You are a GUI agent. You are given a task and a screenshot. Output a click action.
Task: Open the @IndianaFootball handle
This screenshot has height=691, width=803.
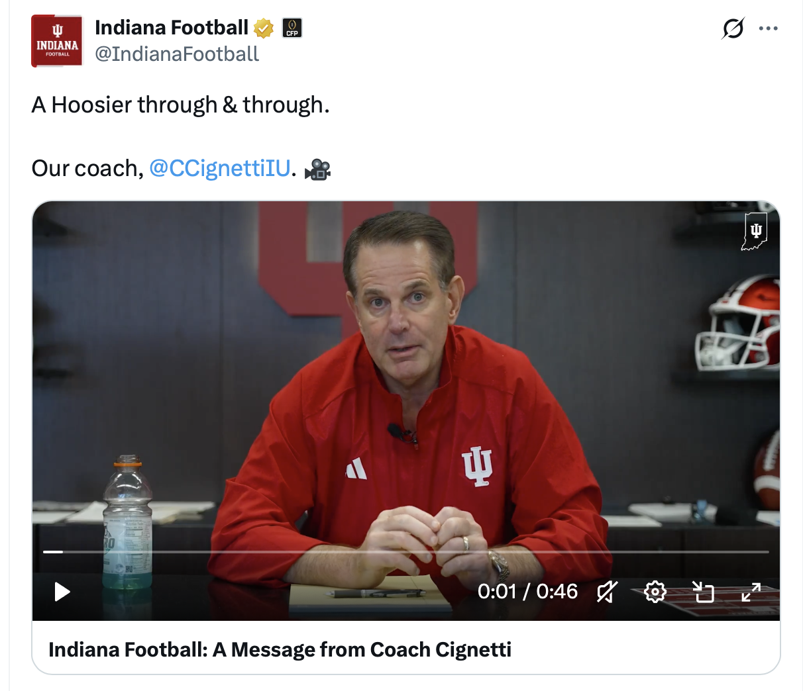177,54
